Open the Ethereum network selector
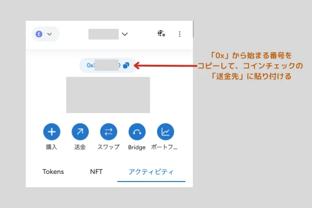Viewport: 312px width, 208px height. 45,34
